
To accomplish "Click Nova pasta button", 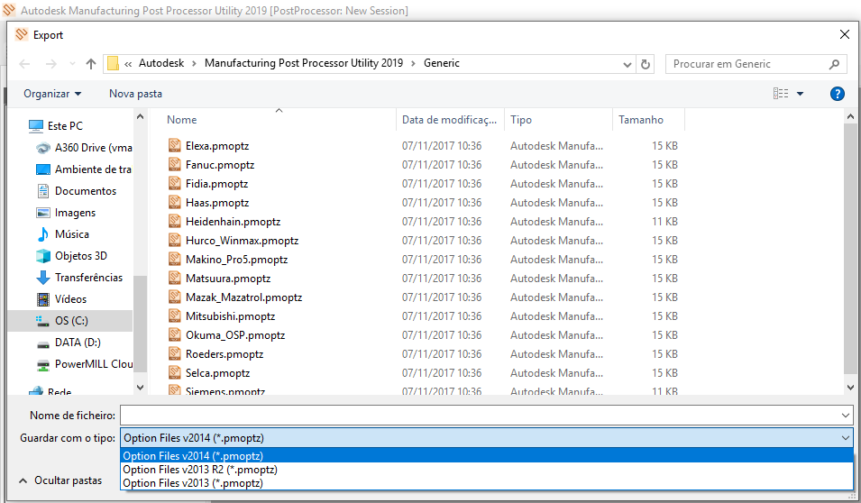I will pyautogui.click(x=135, y=94).
